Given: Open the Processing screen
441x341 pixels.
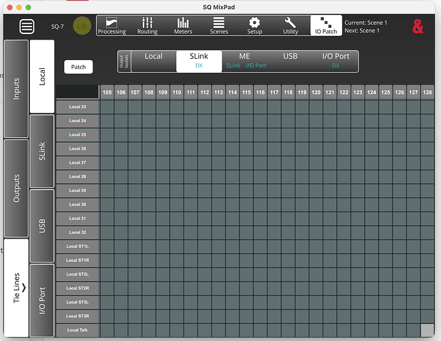Looking at the screenshot, I should click(x=112, y=26).
